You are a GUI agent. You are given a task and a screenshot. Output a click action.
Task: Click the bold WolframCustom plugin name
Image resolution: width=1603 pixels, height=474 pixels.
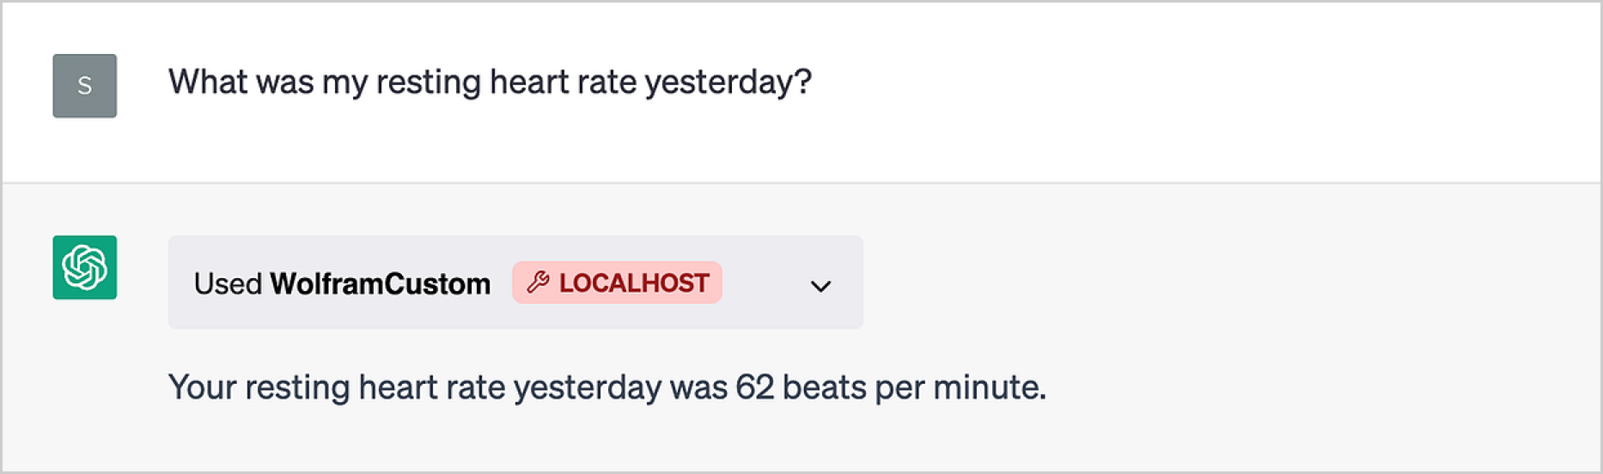point(381,283)
